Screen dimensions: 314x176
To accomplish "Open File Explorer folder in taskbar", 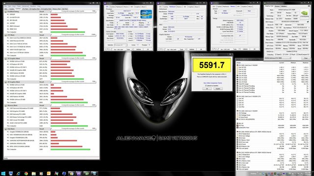I will coord(34,174).
